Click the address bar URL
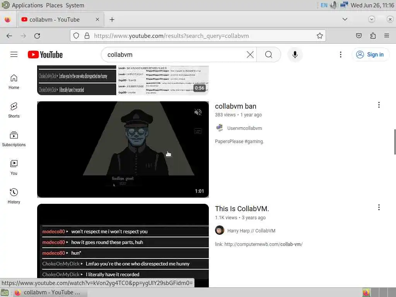Image resolution: width=396 pixels, height=297 pixels. [x=171, y=36]
